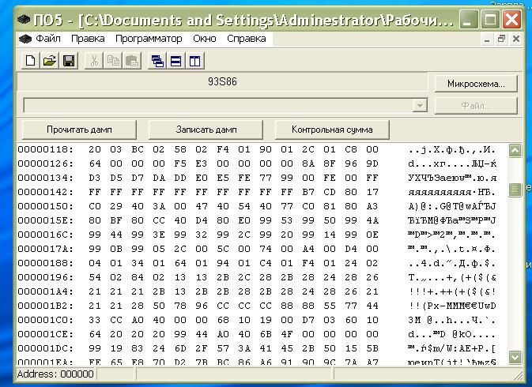Click the application chip icon in the title bar
This screenshot has width=532, height=387.
(24, 20)
